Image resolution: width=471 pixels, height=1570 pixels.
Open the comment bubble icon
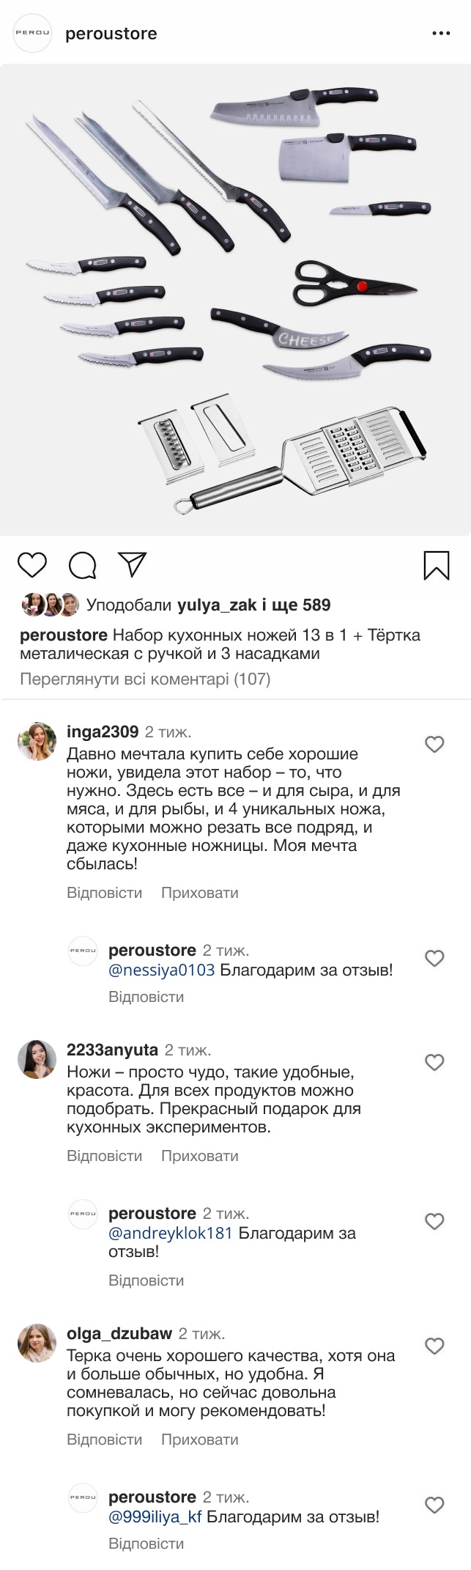point(82,565)
